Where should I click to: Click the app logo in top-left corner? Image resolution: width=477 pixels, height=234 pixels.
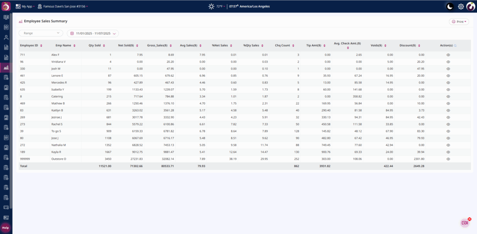tap(6, 6)
